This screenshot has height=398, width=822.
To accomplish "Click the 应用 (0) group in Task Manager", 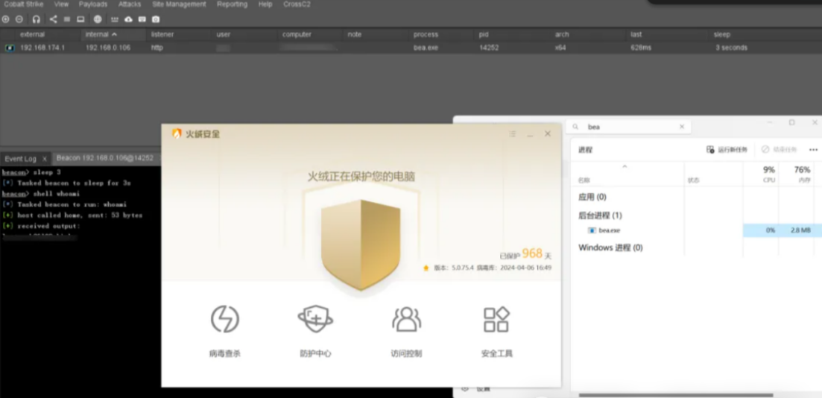I will click(x=592, y=198).
